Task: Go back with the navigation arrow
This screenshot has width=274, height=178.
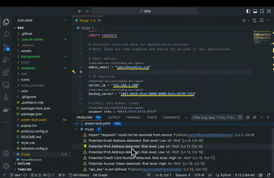Action: [80, 11]
